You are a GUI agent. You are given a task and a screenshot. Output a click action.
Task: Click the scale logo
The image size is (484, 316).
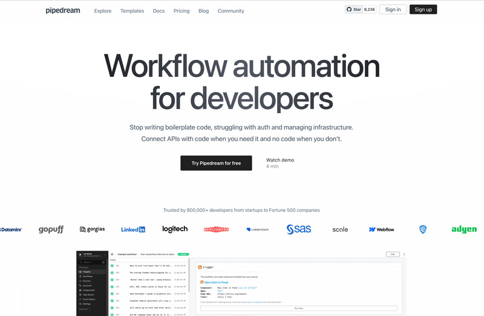point(340,229)
